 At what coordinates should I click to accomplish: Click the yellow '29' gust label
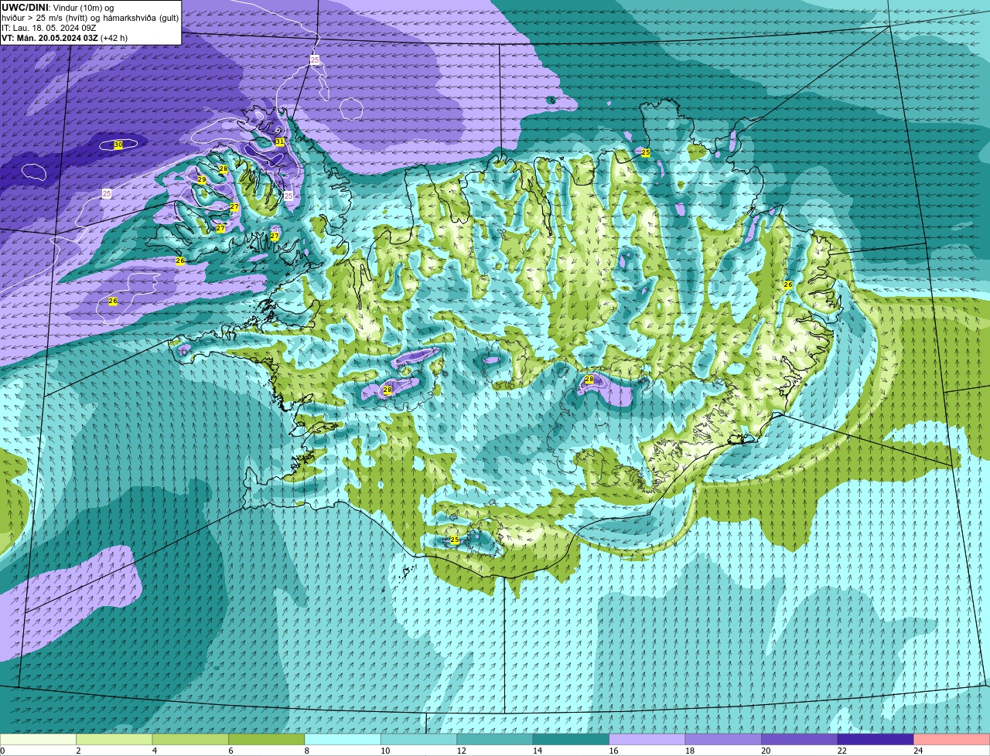pyautogui.click(x=202, y=179)
